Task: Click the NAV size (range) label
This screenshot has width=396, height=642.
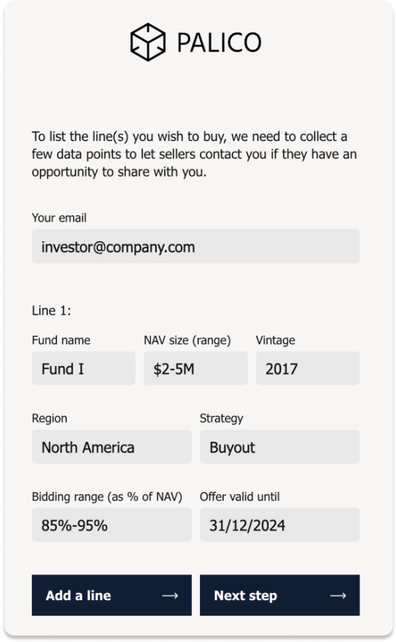Action: [x=187, y=340]
